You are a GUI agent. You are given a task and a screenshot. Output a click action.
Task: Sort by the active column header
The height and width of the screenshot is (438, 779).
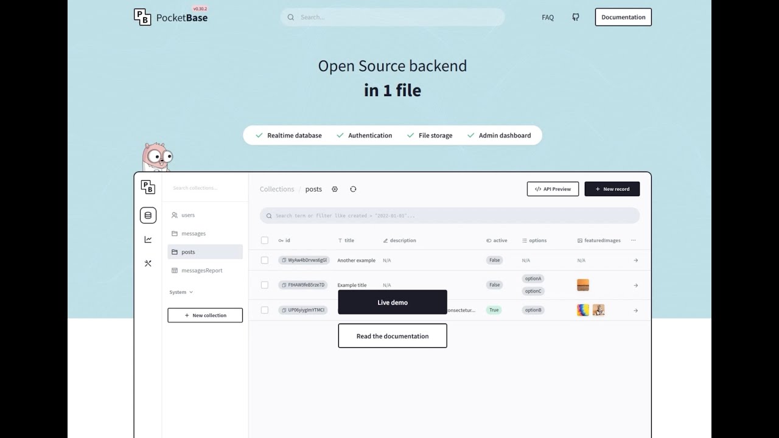[x=497, y=240]
